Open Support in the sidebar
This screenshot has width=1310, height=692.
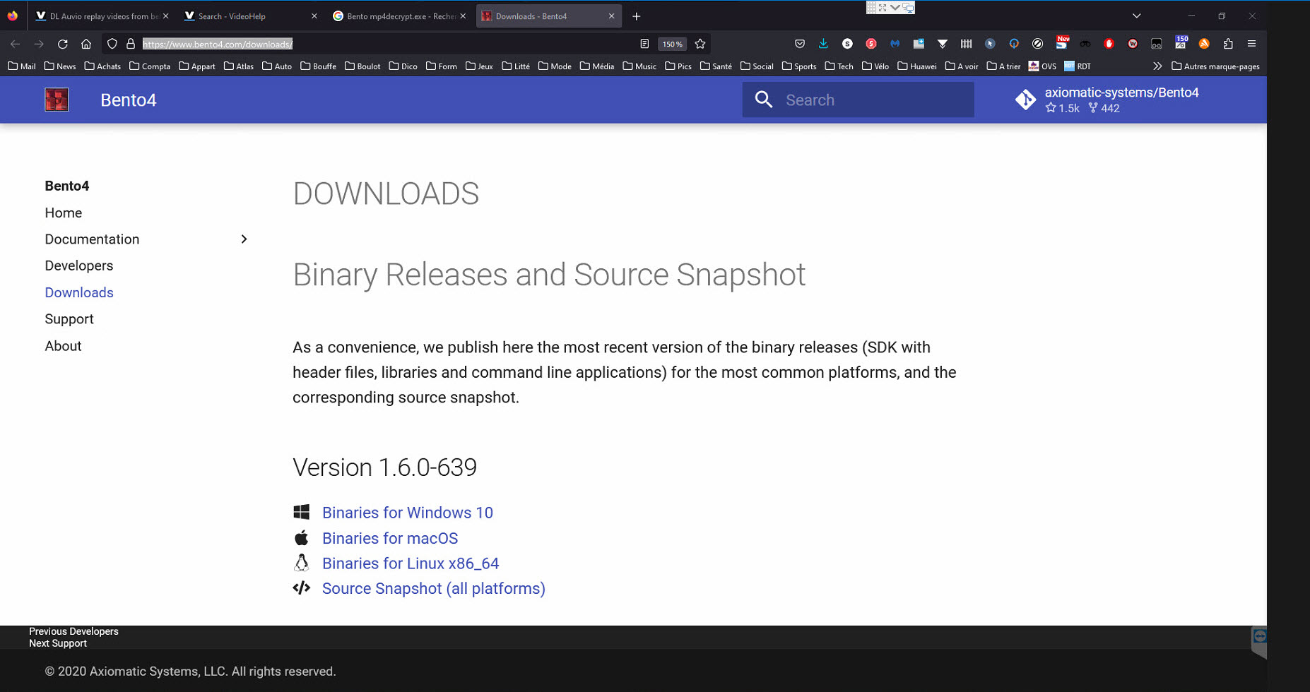[x=69, y=319]
